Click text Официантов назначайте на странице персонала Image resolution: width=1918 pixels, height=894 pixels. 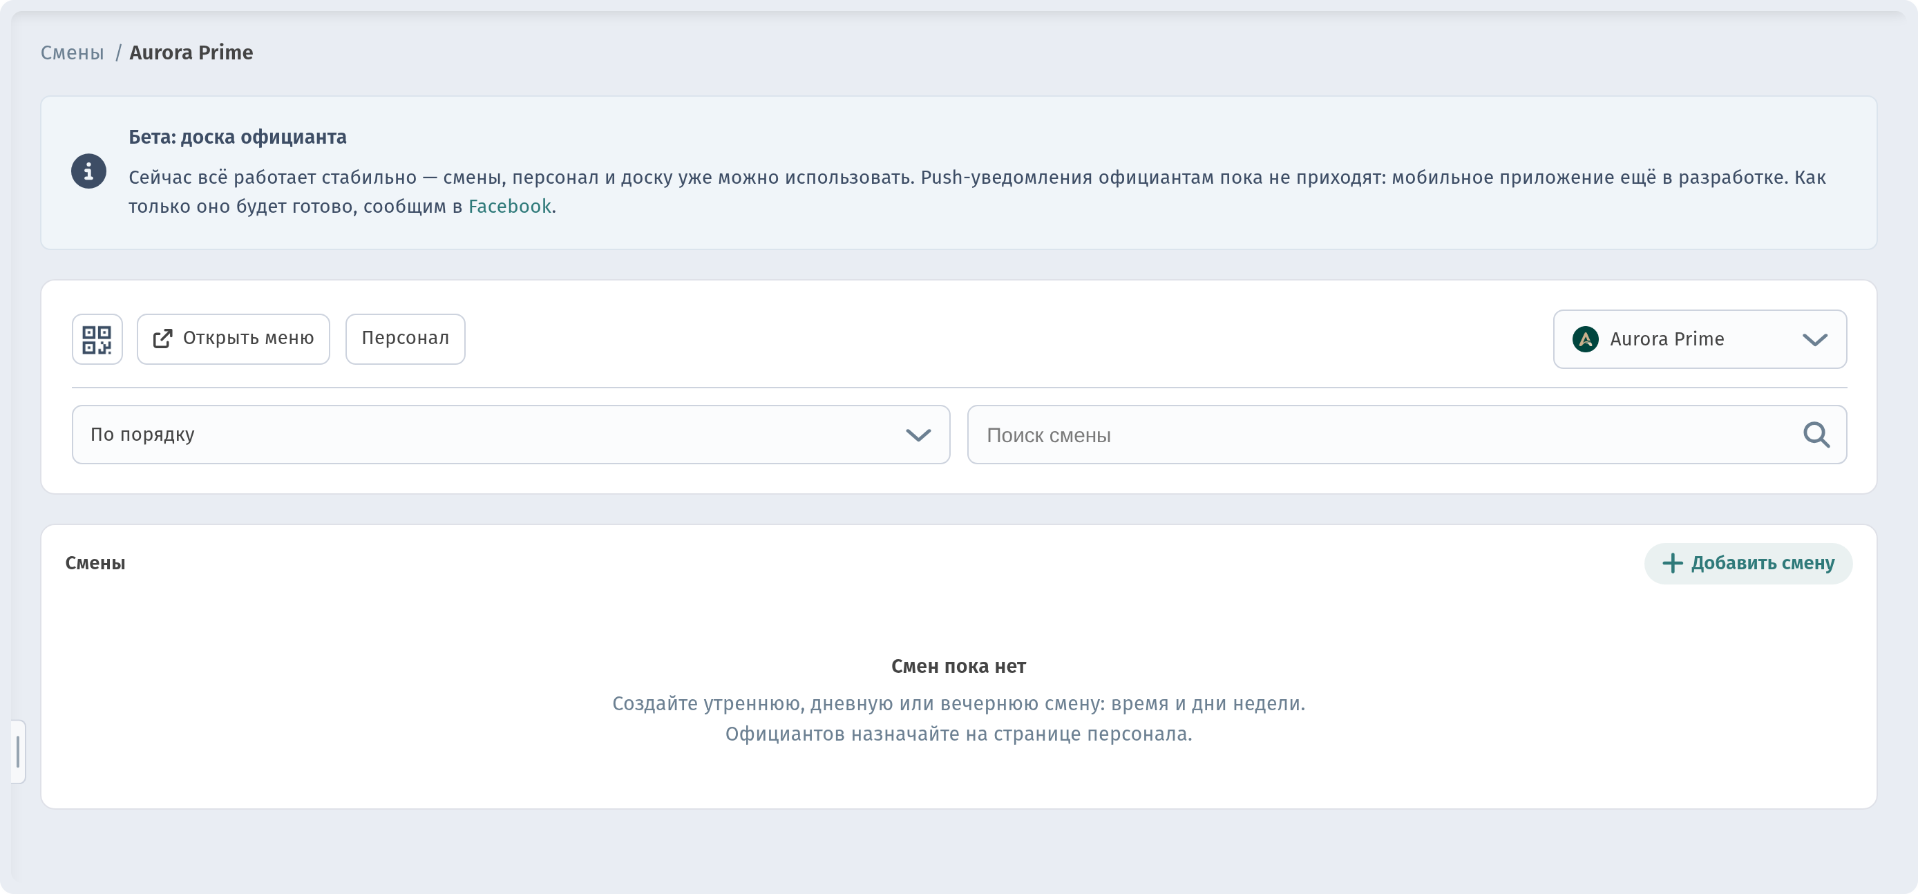pos(958,734)
